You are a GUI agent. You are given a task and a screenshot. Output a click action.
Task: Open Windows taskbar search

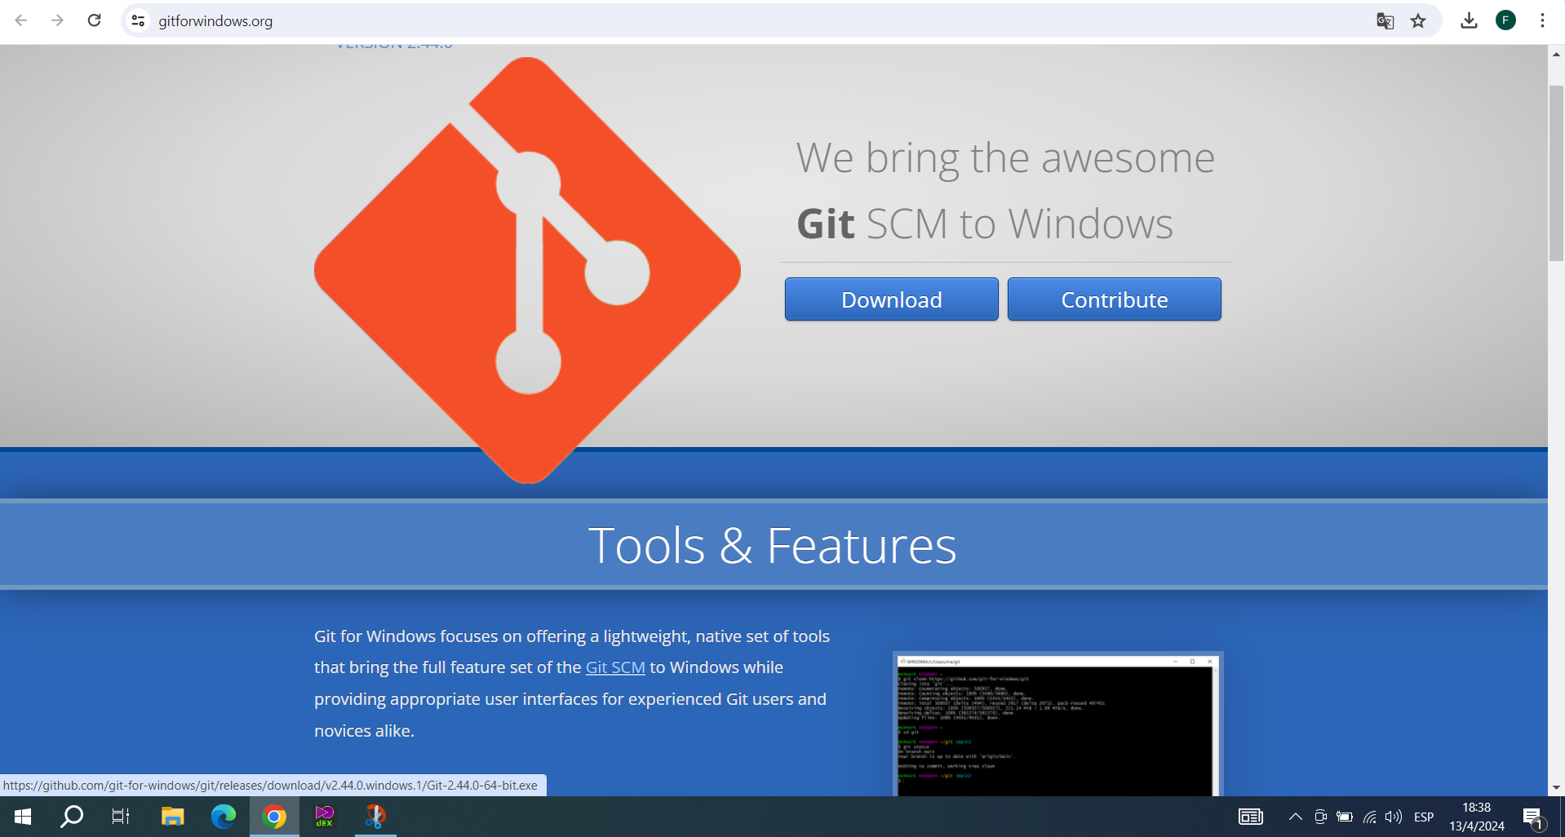click(72, 817)
